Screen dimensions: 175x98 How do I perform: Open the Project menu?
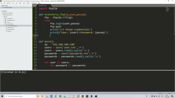28,3
